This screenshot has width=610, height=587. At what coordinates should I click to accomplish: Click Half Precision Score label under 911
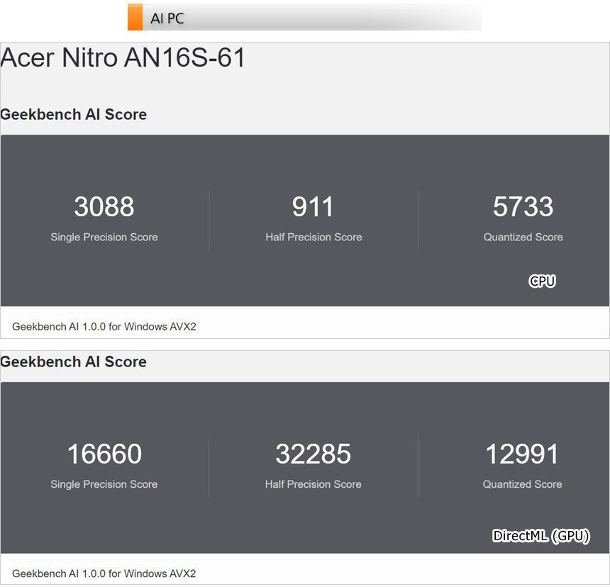314,237
